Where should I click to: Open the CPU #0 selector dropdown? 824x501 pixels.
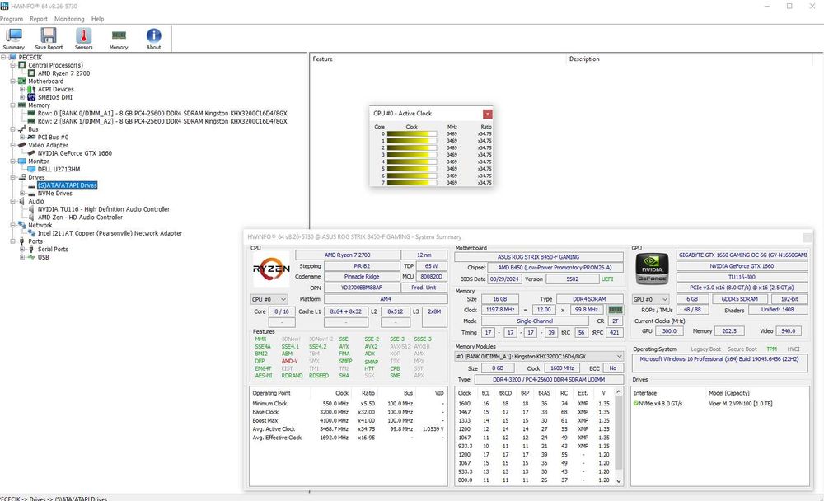coord(269,299)
